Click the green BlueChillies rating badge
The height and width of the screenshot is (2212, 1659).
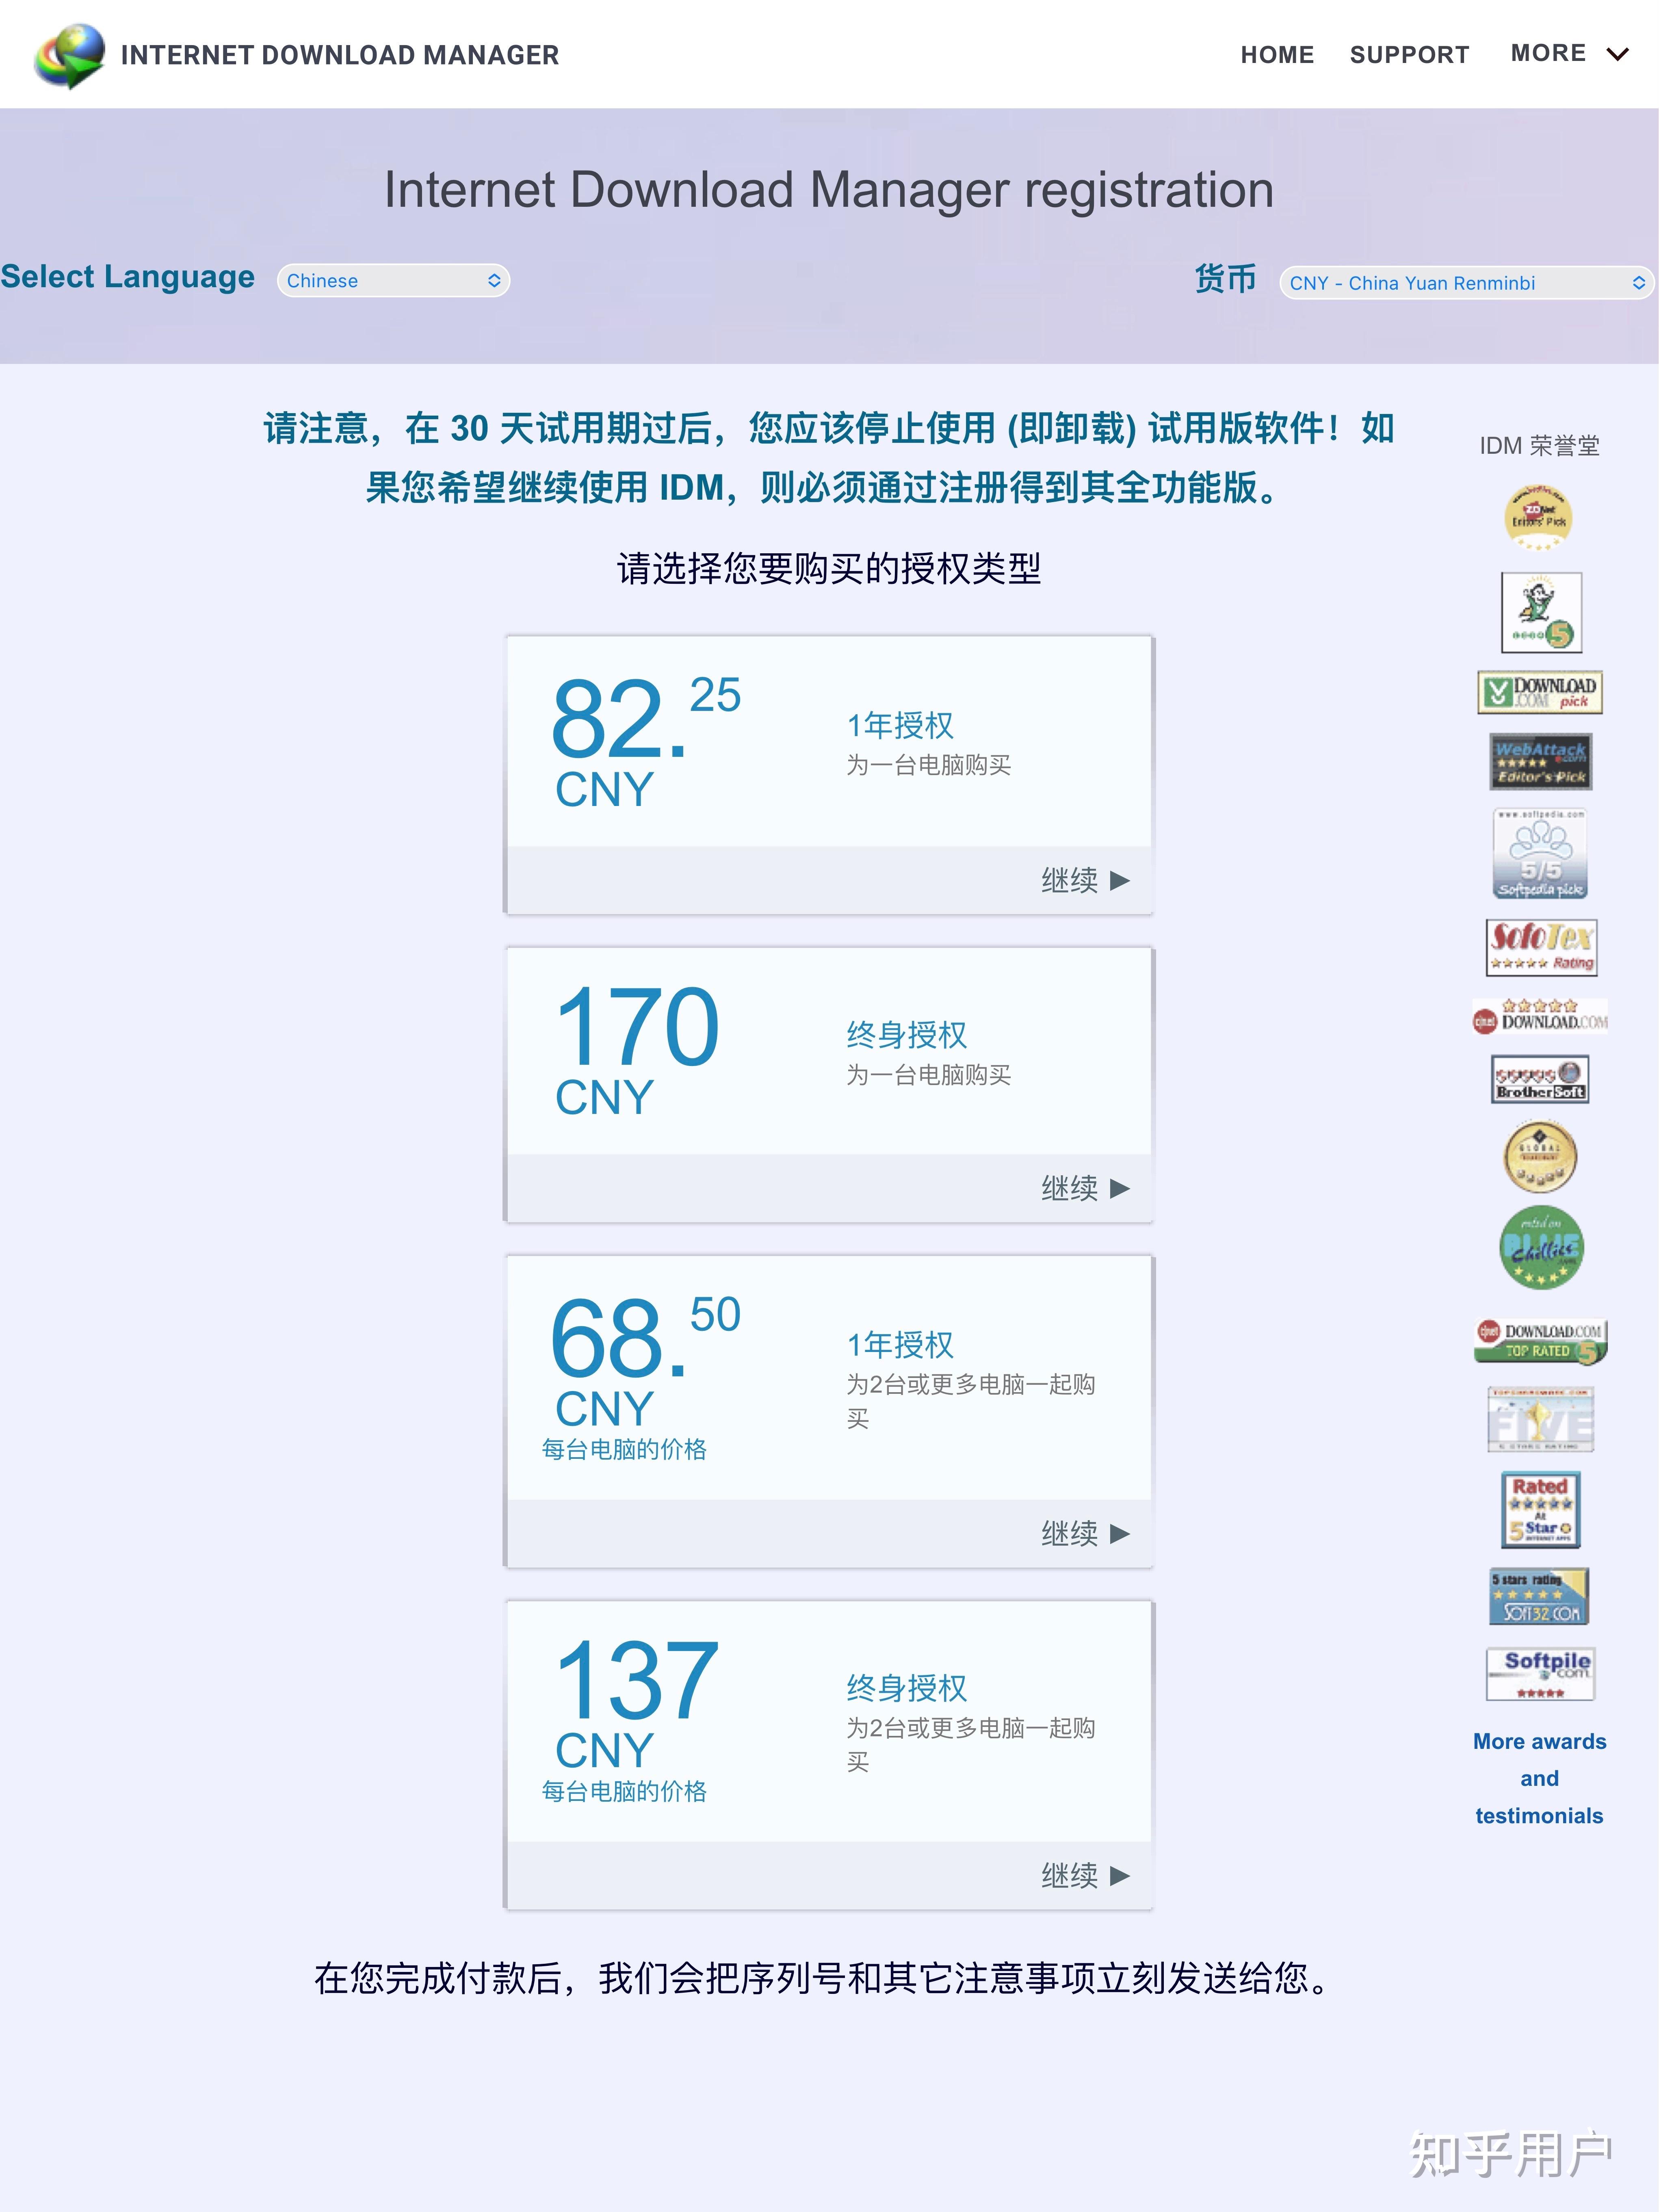click(x=1541, y=1248)
